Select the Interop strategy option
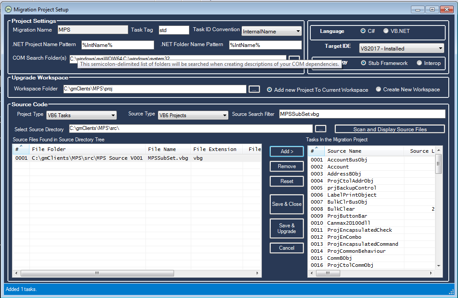The image size is (458, 298). 419,63
